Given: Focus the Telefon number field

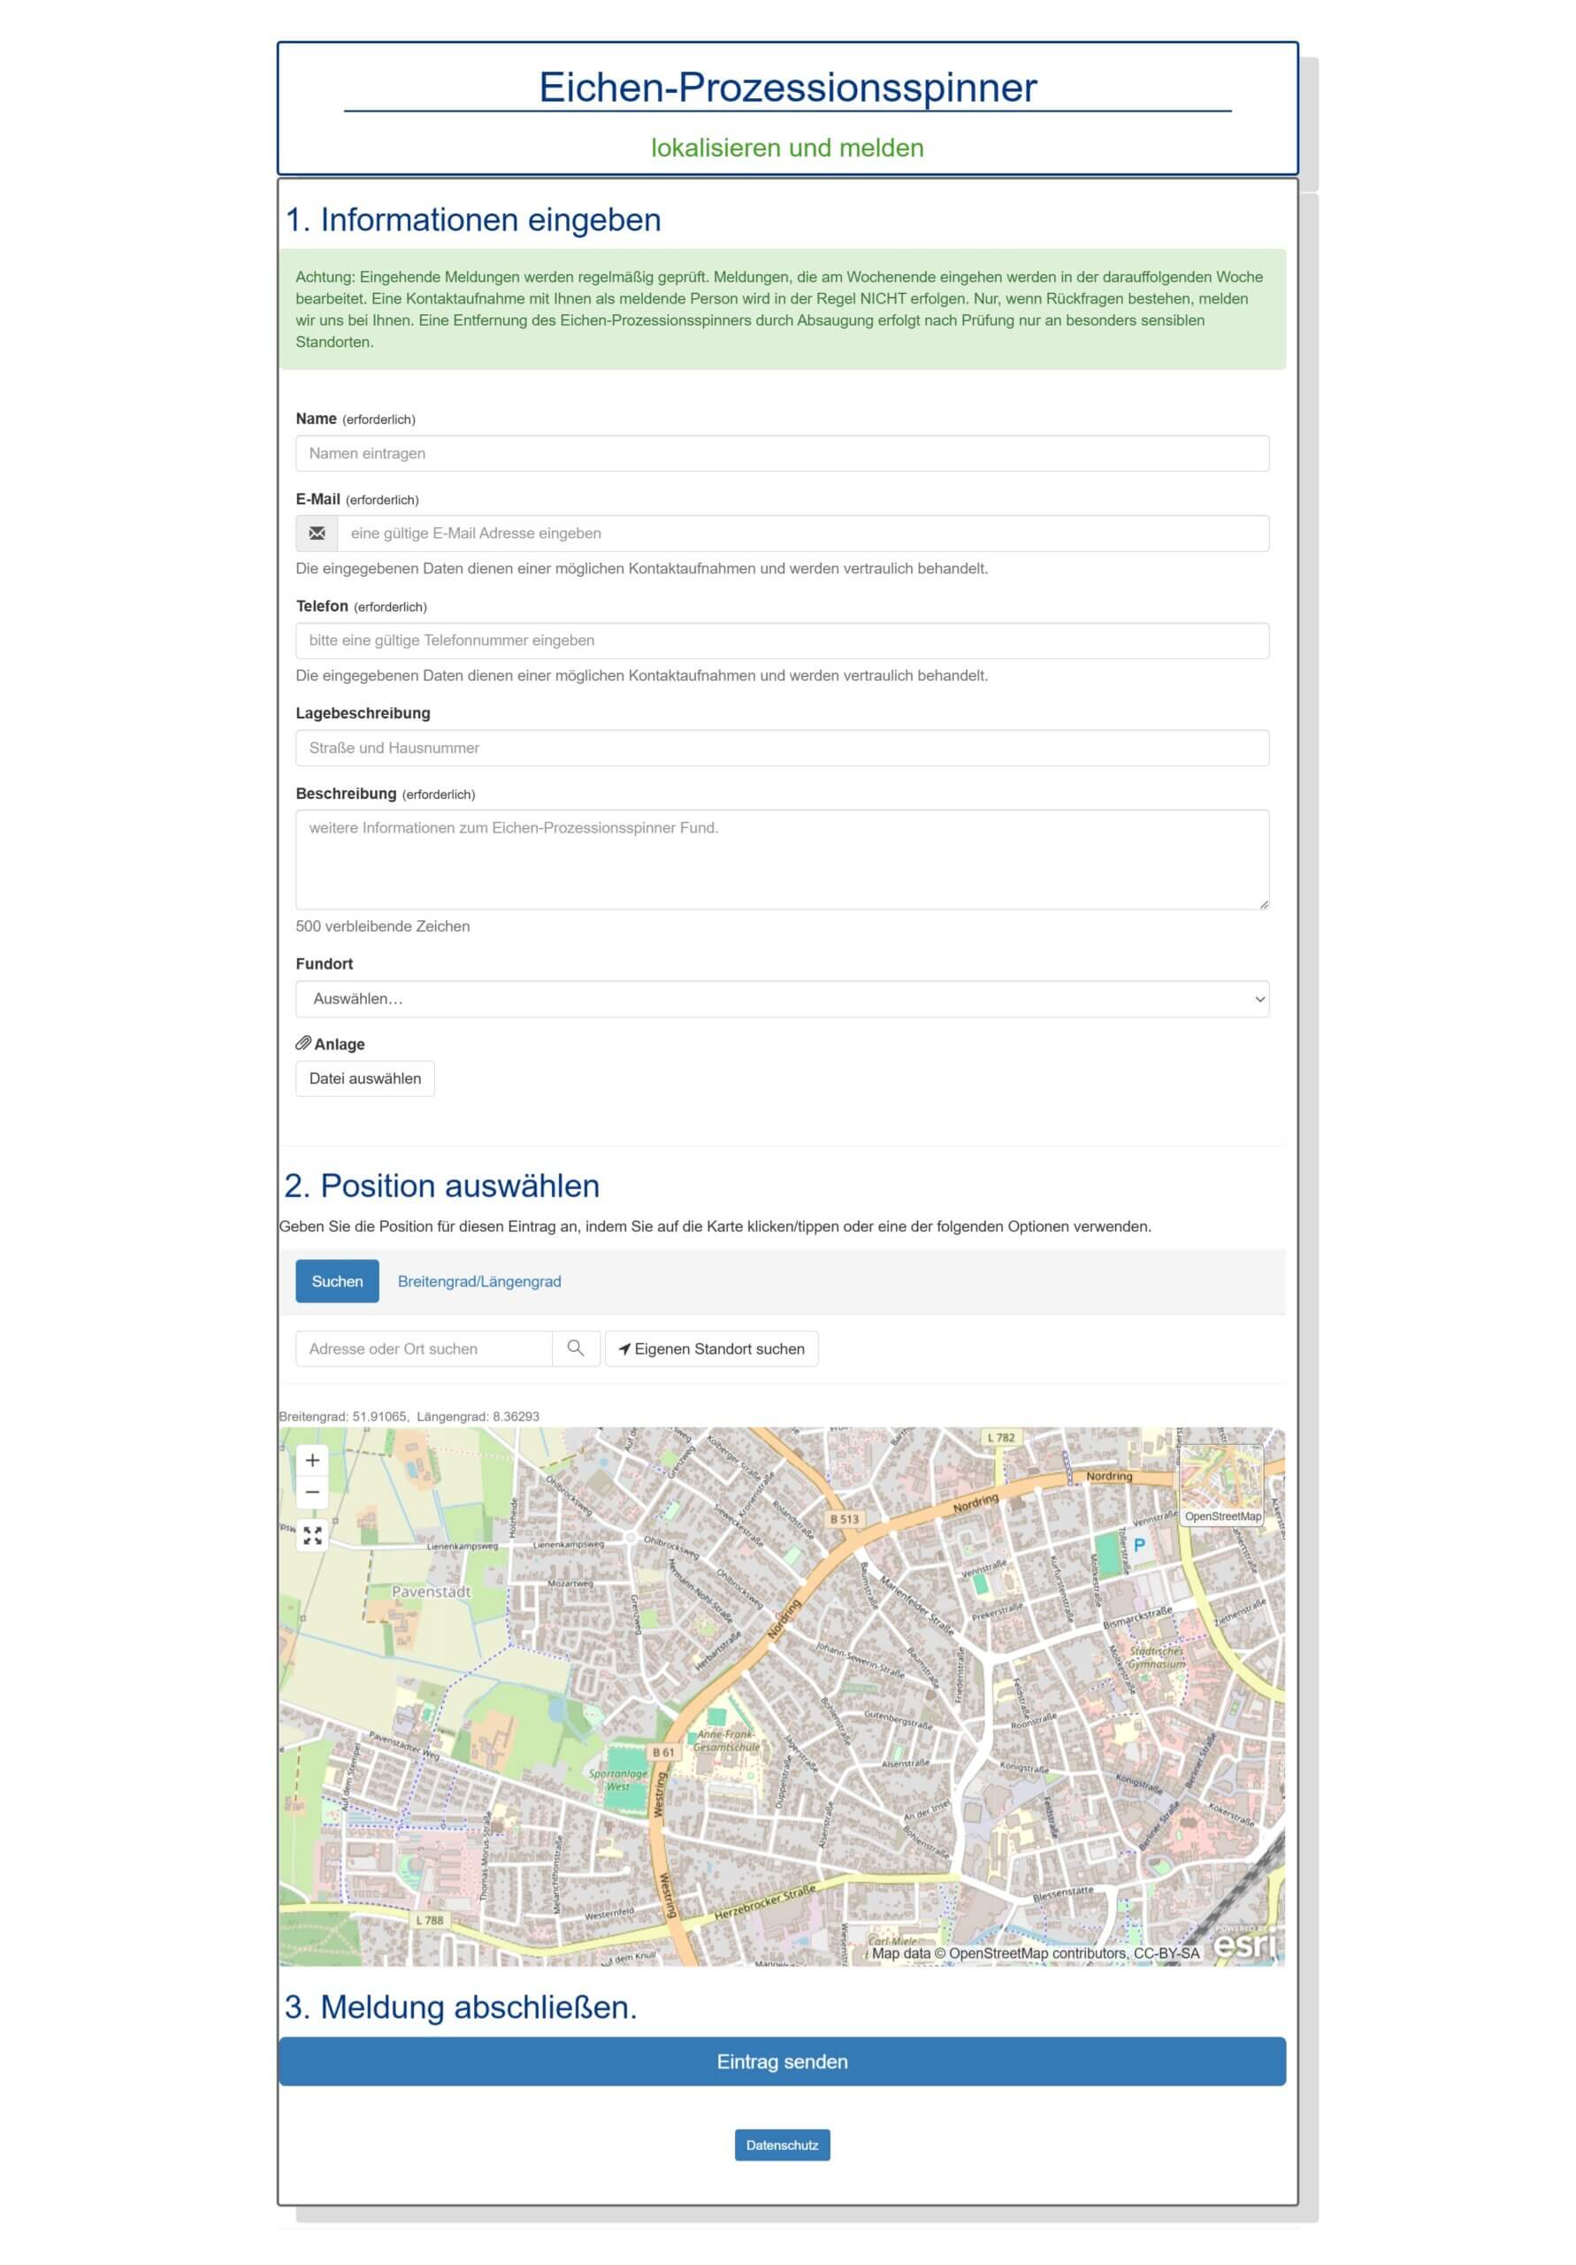Looking at the screenshot, I should point(781,641).
